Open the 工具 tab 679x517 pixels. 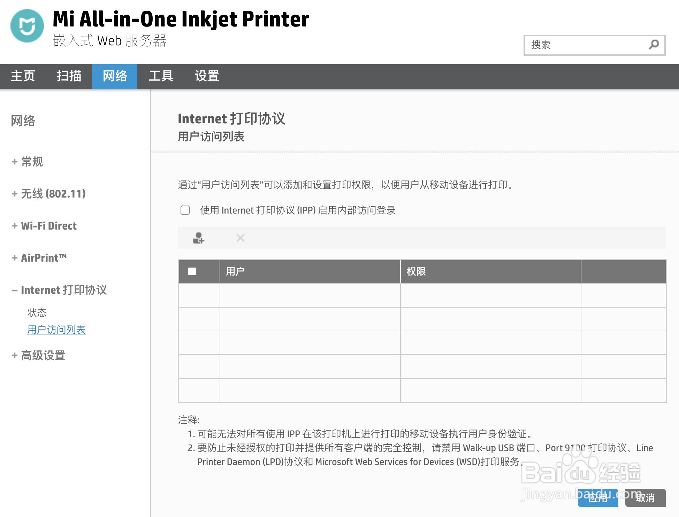tap(161, 76)
